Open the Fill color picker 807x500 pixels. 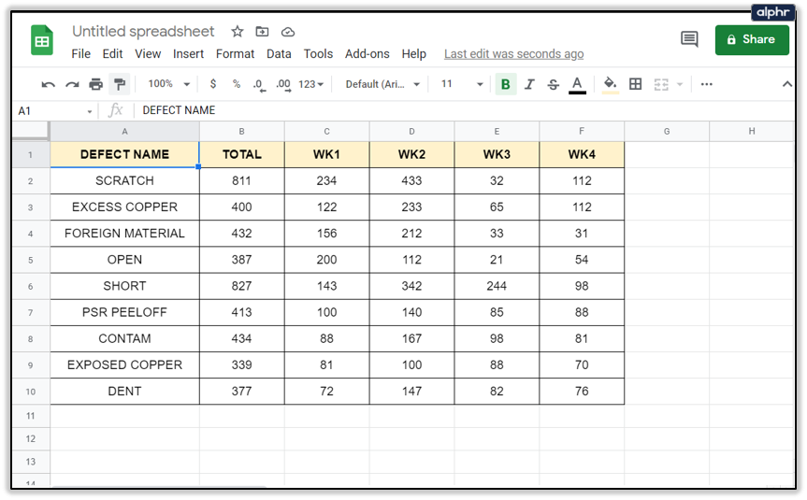pyautogui.click(x=611, y=84)
